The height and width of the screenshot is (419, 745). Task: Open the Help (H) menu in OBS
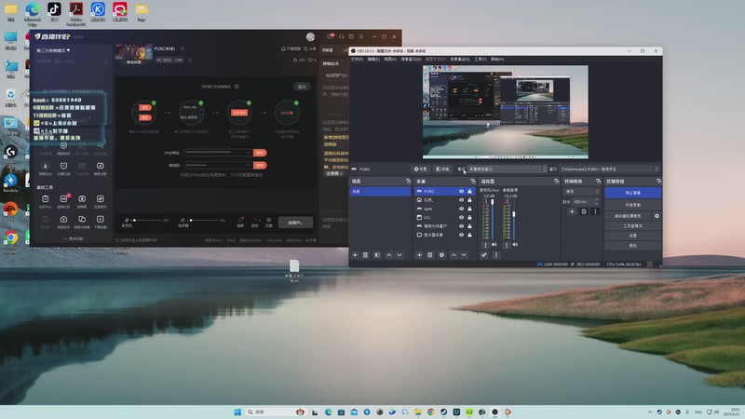pos(497,60)
